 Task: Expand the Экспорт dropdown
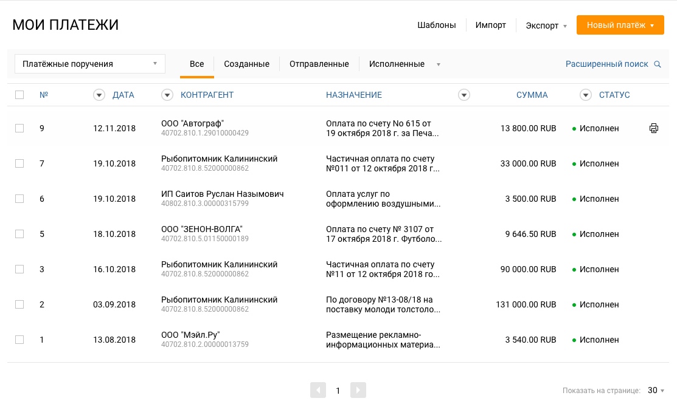[546, 26]
